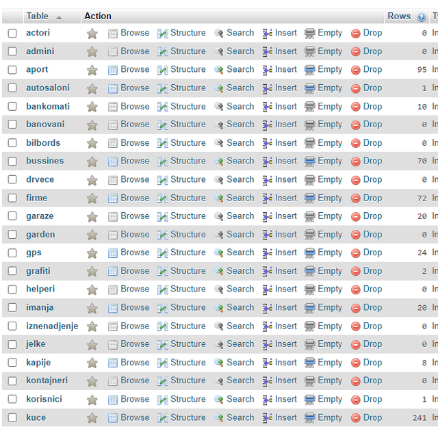Screen dimensions: 438x427
Task: Click Empty text in admini row
Action: tap(330, 52)
